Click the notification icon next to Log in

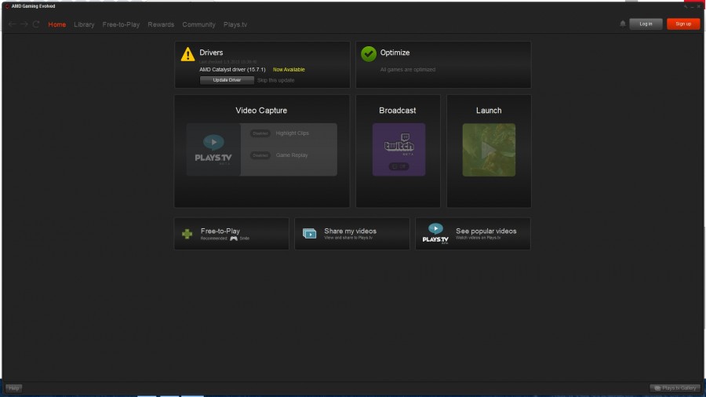(x=623, y=24)
